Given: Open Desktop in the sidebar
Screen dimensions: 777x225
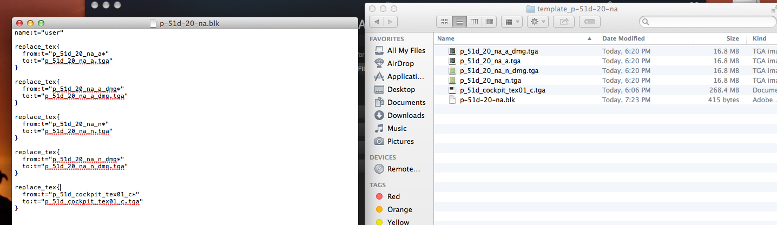Looking at the screenshot, I should point(400,89).
